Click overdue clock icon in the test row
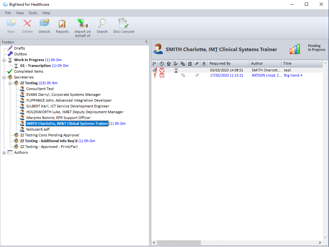This screenshot has width=329, height=247. [162, 70]
